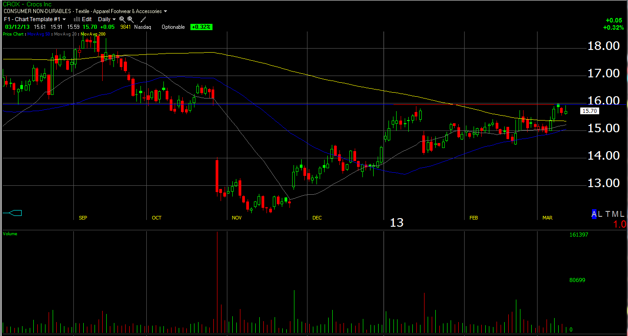Click the 13.00 price axis label

(604, 183)
